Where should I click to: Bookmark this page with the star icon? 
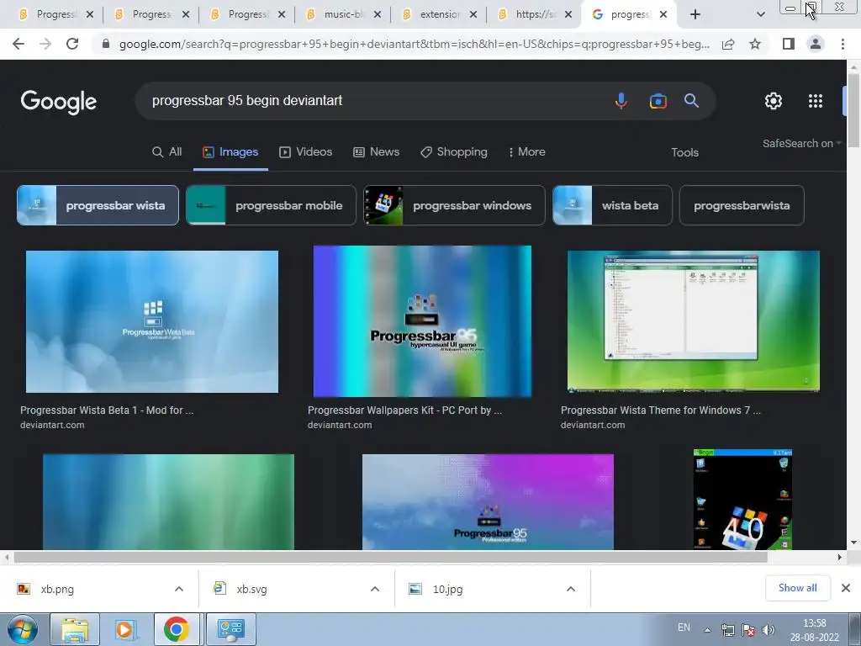coord(755,44)
